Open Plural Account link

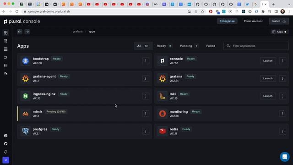point(253,21)
